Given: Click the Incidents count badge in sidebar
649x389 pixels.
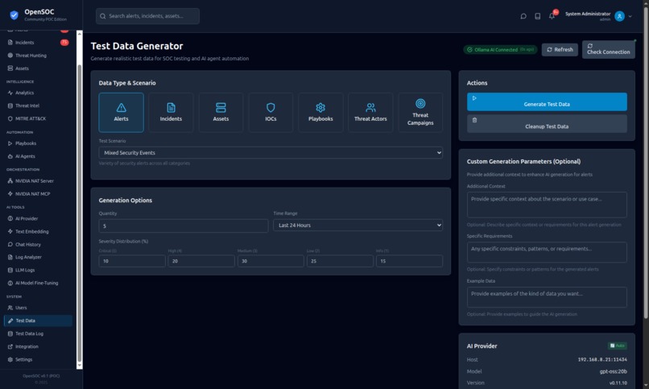Looking at the screenshot, I should pyautogui.click(x=64, y=43).
